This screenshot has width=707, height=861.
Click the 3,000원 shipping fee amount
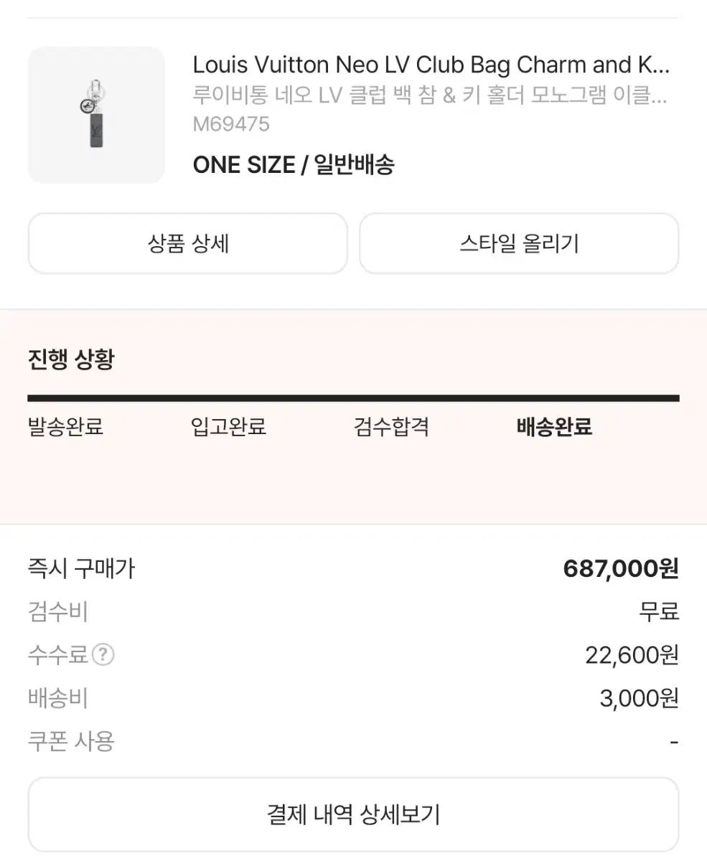click(639, 698)
